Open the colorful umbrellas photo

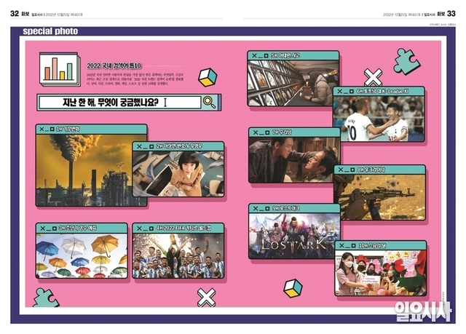82,255
